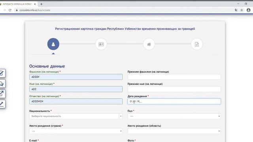
Task: Click the padlock site info icon
Action: [x=17, y=10]
